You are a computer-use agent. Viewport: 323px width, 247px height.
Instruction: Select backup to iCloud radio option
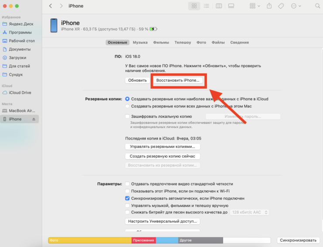pyautogui.click(x=127, y=99)
